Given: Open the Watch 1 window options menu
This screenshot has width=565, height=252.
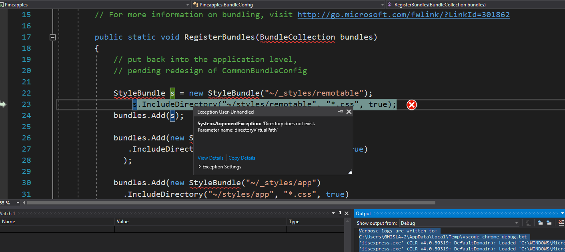Looking at the screenshot, I should click(x=334, y=213).
